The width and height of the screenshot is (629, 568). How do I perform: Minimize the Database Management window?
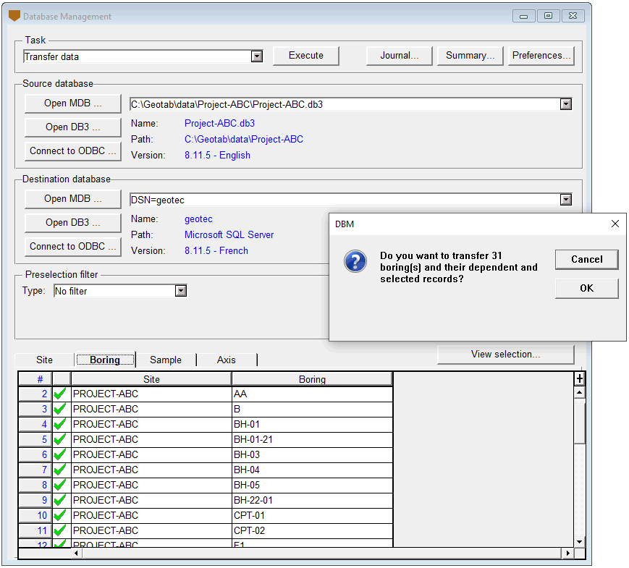click(x=523, y=16)
